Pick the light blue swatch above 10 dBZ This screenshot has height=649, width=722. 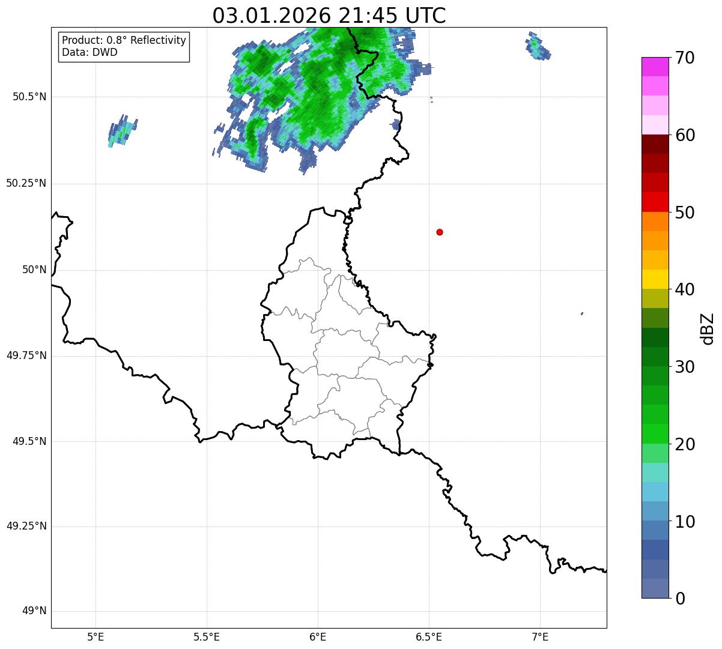pos(655,492)
